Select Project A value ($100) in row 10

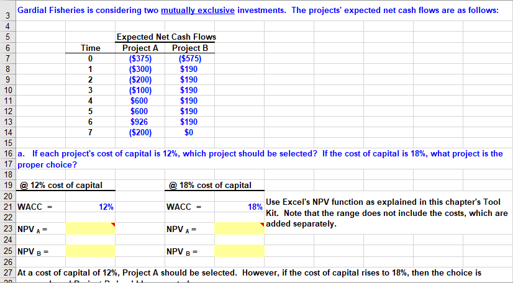point(140,90)
